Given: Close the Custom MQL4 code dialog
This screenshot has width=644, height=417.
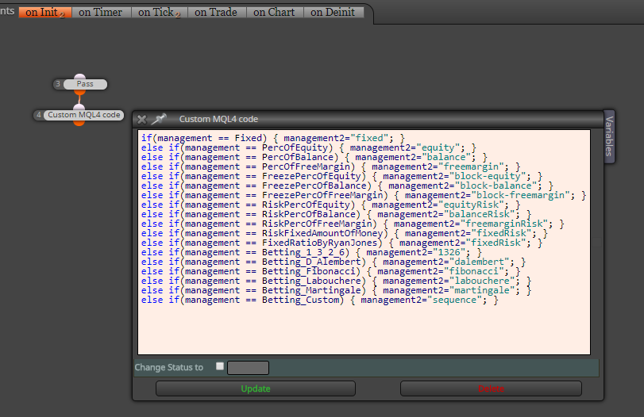Looking at the screenshot, I should click(x=141, y=120).
